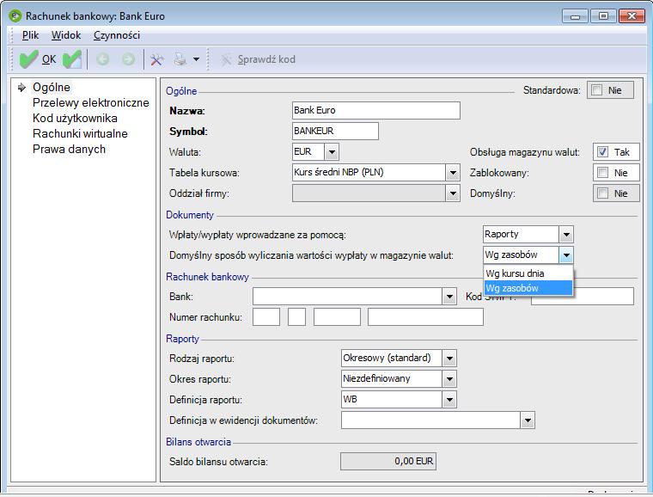Screen dimensions: 653x497
Task: Click the save checkmark with document icon
Action: [x=71, y=59]
